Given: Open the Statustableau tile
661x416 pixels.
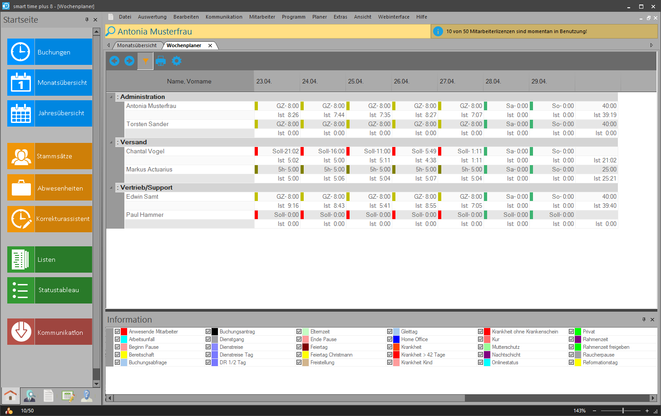Looking at the screenshot, I should coord(49,290).
